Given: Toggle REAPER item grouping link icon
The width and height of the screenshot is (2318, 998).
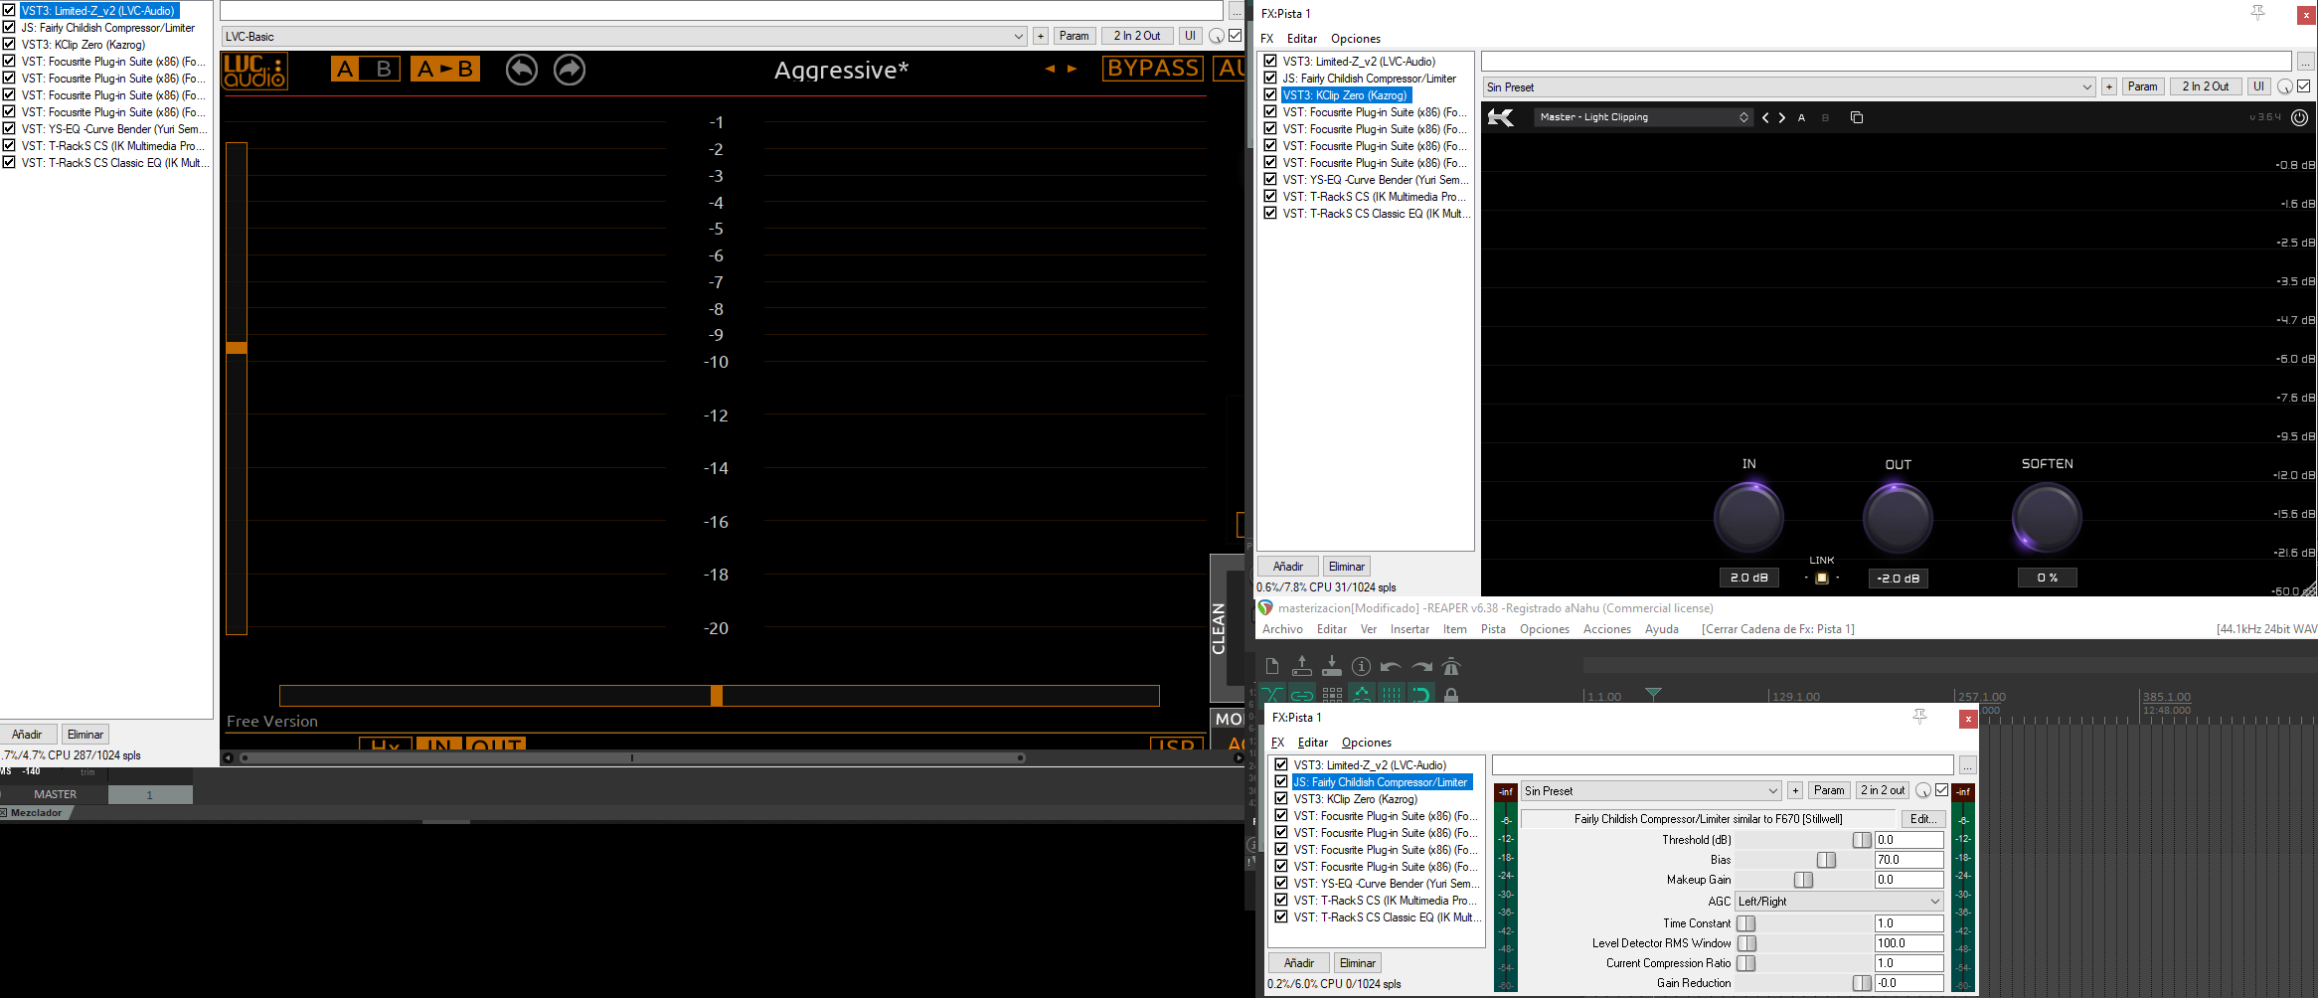Looking at the screenshot, I should (1302, 694).
